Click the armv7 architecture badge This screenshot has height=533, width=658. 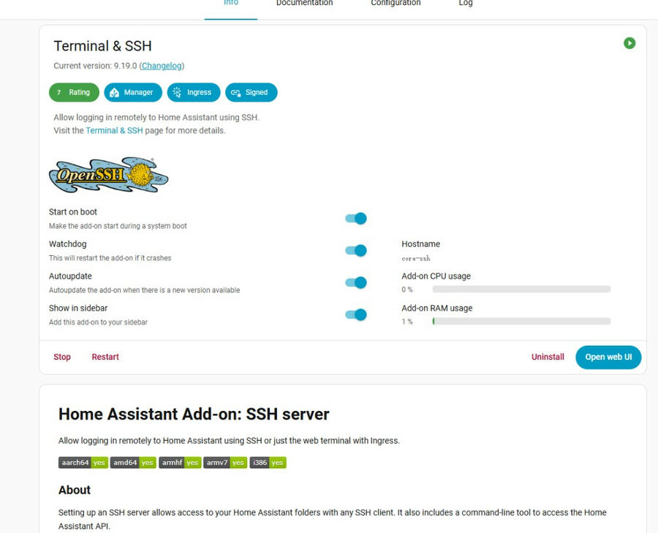(225, 463)
